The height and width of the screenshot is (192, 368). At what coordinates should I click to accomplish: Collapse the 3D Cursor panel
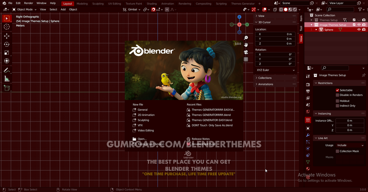tap(275, 22)
